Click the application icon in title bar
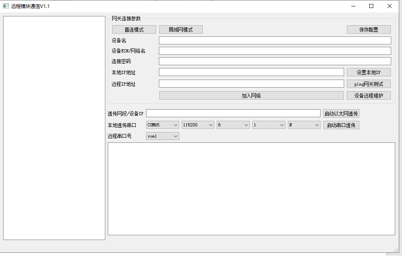 pos(5,6)
